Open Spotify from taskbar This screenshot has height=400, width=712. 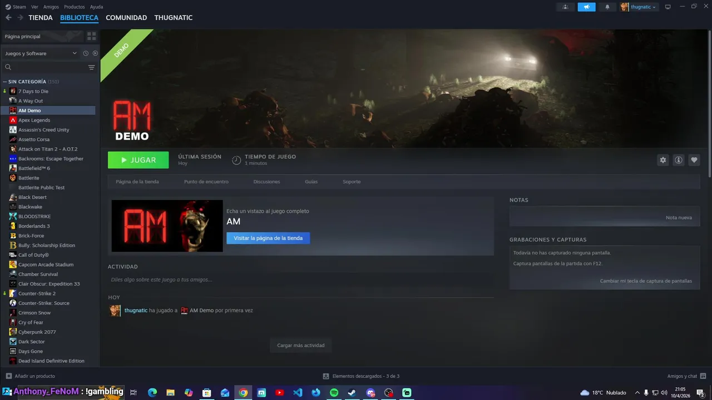pos(334,393)
